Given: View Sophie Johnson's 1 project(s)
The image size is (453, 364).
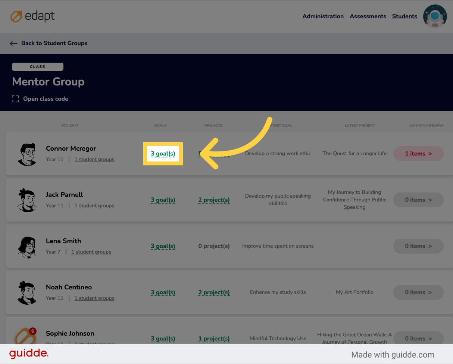Looking at the screenshot, I should click(x=214, y=339).
